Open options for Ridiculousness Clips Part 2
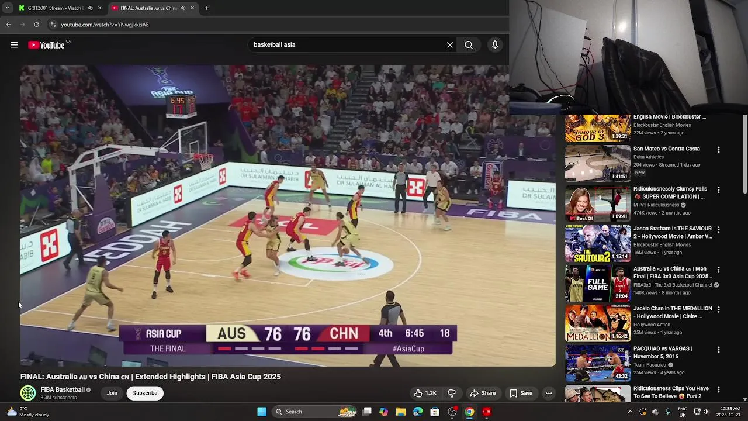 (x=719, y=389)
